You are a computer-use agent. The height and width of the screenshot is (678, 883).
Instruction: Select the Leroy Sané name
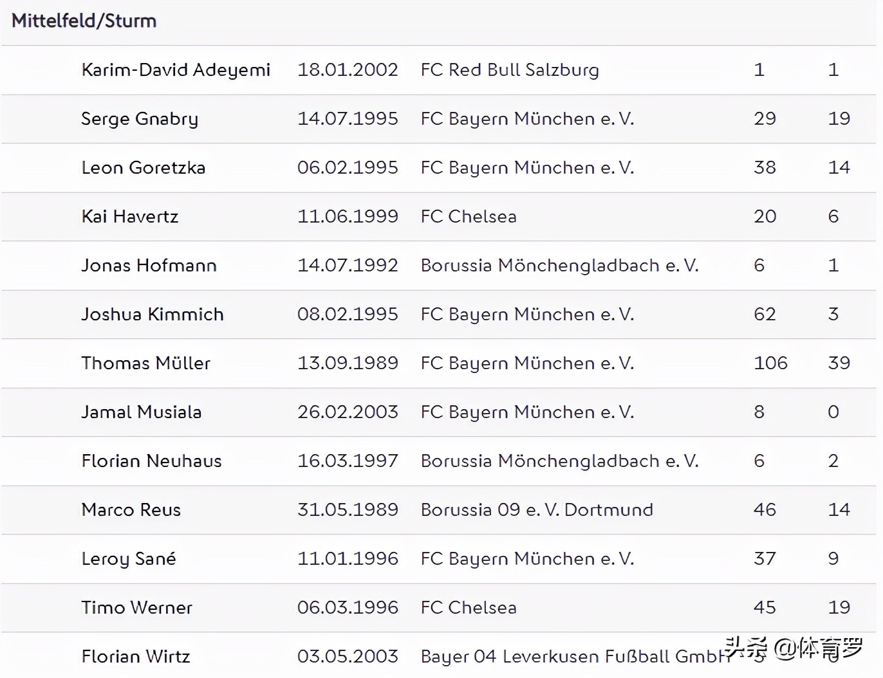(128, 559)
